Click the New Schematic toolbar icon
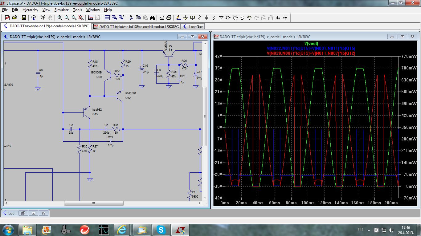Screen dimensions: 421x236 click(x=7, y=18)
